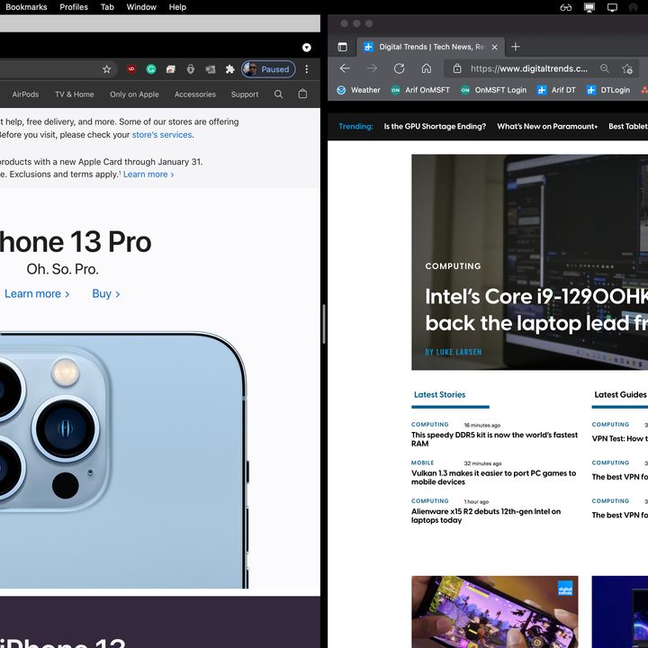648x648 pixels.
Task: Open Arif DT bookmark
Action: pos(556,90)
